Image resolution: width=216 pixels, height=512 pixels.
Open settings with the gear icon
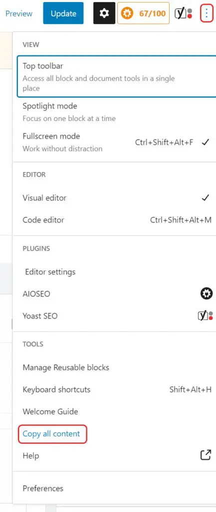104,13
